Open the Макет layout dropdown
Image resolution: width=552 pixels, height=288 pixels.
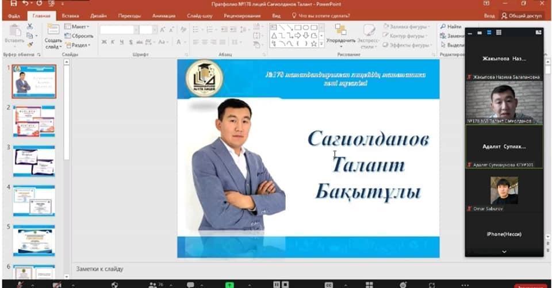(x=76, y=26)
